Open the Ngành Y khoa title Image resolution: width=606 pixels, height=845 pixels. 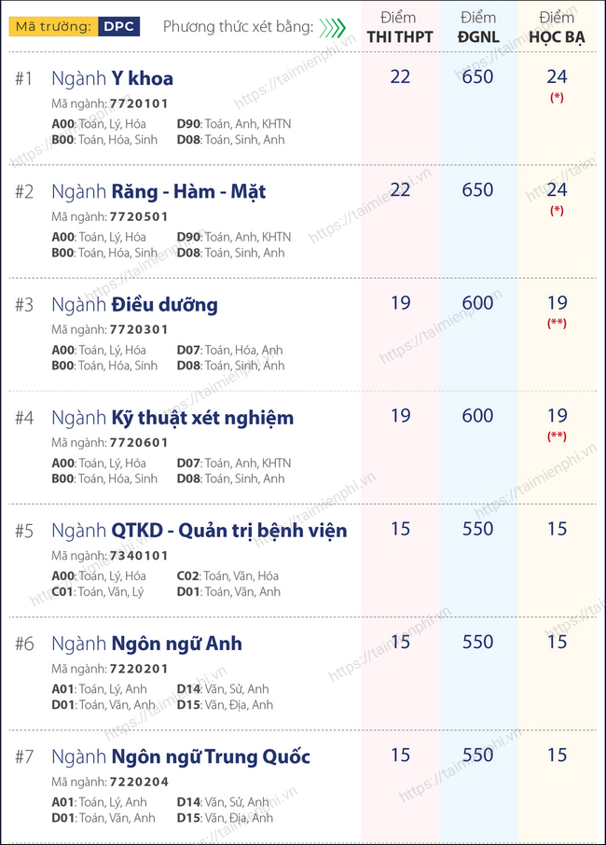[x=112, y=78]
